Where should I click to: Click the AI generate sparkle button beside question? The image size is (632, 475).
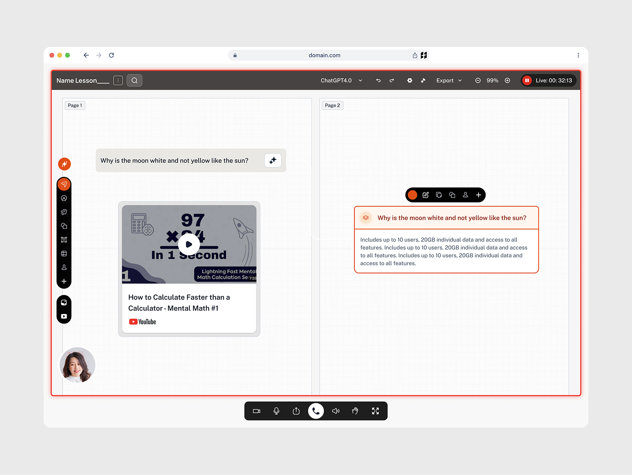point(273,160)
